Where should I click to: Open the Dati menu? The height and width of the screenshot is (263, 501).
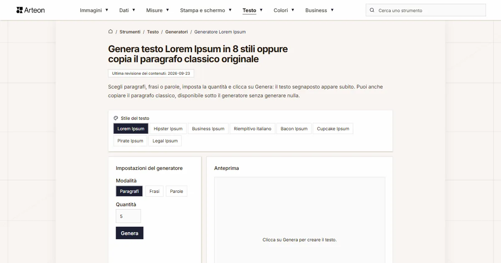(124, 10)
